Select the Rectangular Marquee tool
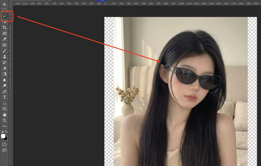The image size is (261, 166). (x=4, y=10)
